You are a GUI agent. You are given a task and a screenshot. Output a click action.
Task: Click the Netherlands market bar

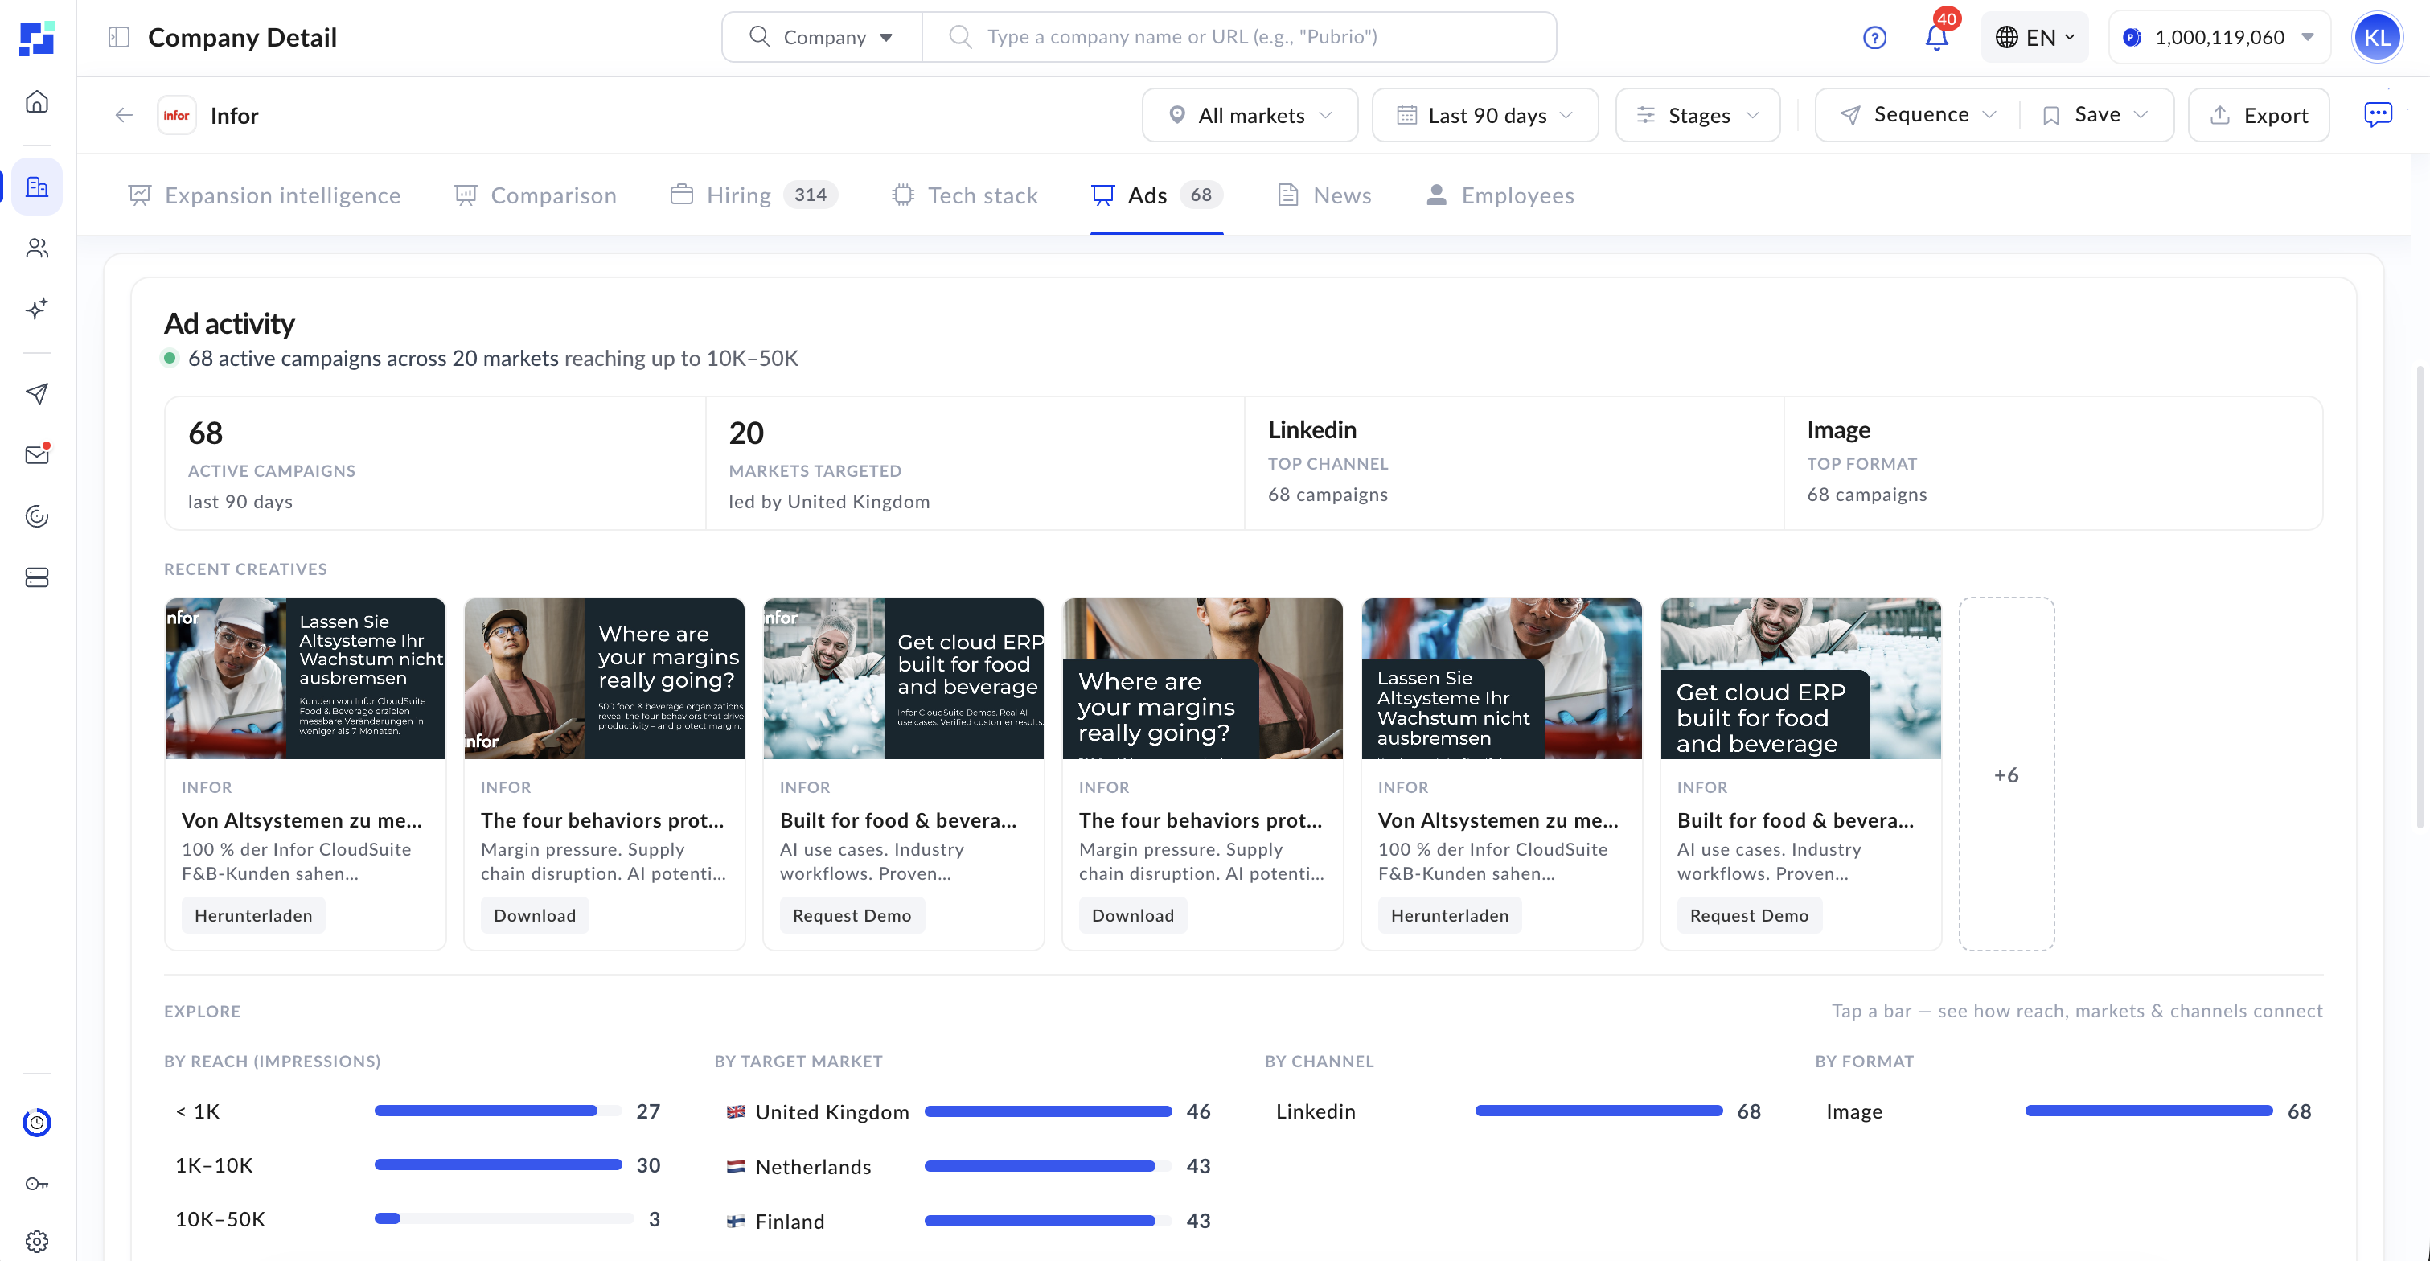(1048, 1166)
